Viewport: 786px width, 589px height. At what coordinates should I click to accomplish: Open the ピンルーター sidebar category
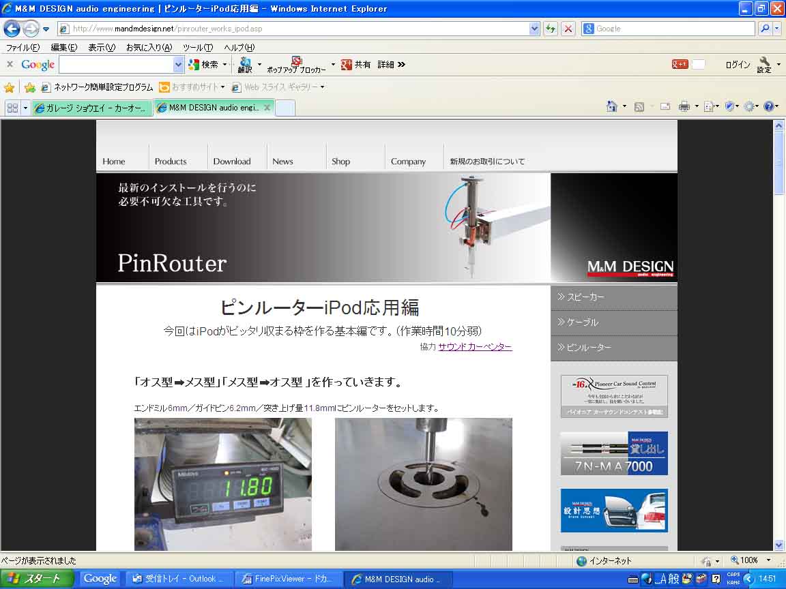pyautogui.click(x=613, y=348)
